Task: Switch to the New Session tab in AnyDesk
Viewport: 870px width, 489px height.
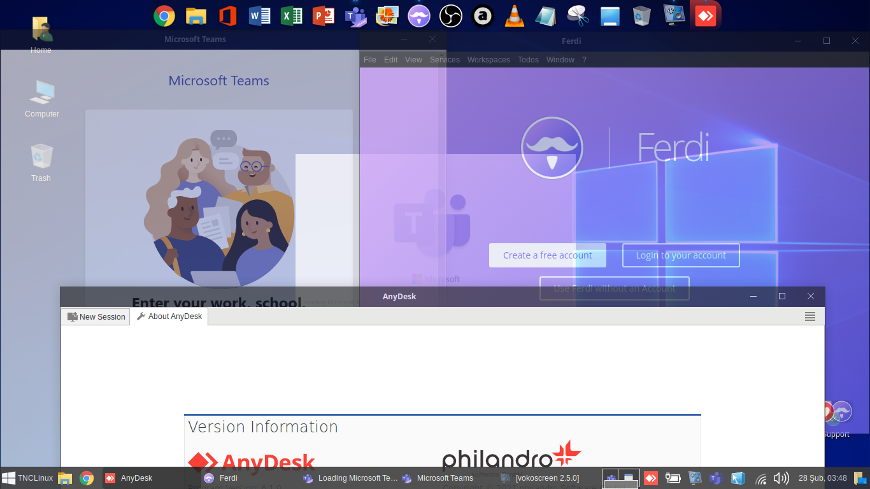Action: point(96,316)
